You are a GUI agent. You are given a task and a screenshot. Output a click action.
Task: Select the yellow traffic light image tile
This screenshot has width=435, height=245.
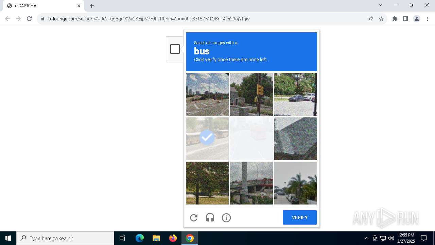click(x=251, y=95)
